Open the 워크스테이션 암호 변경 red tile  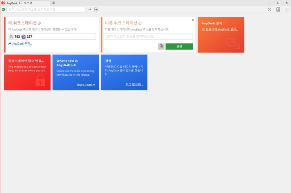[x=27, y=72]
